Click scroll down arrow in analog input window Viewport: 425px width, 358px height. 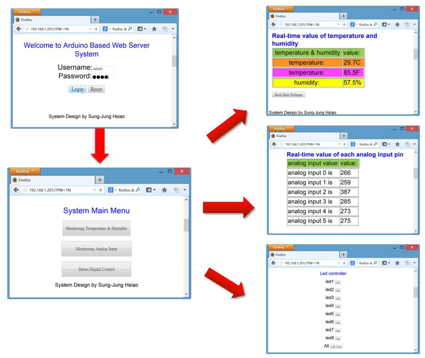coord(416,231)
